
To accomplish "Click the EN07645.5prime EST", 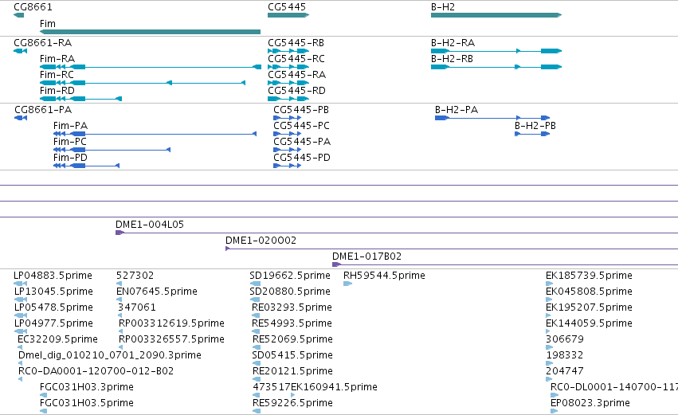I will click(120, 300).
